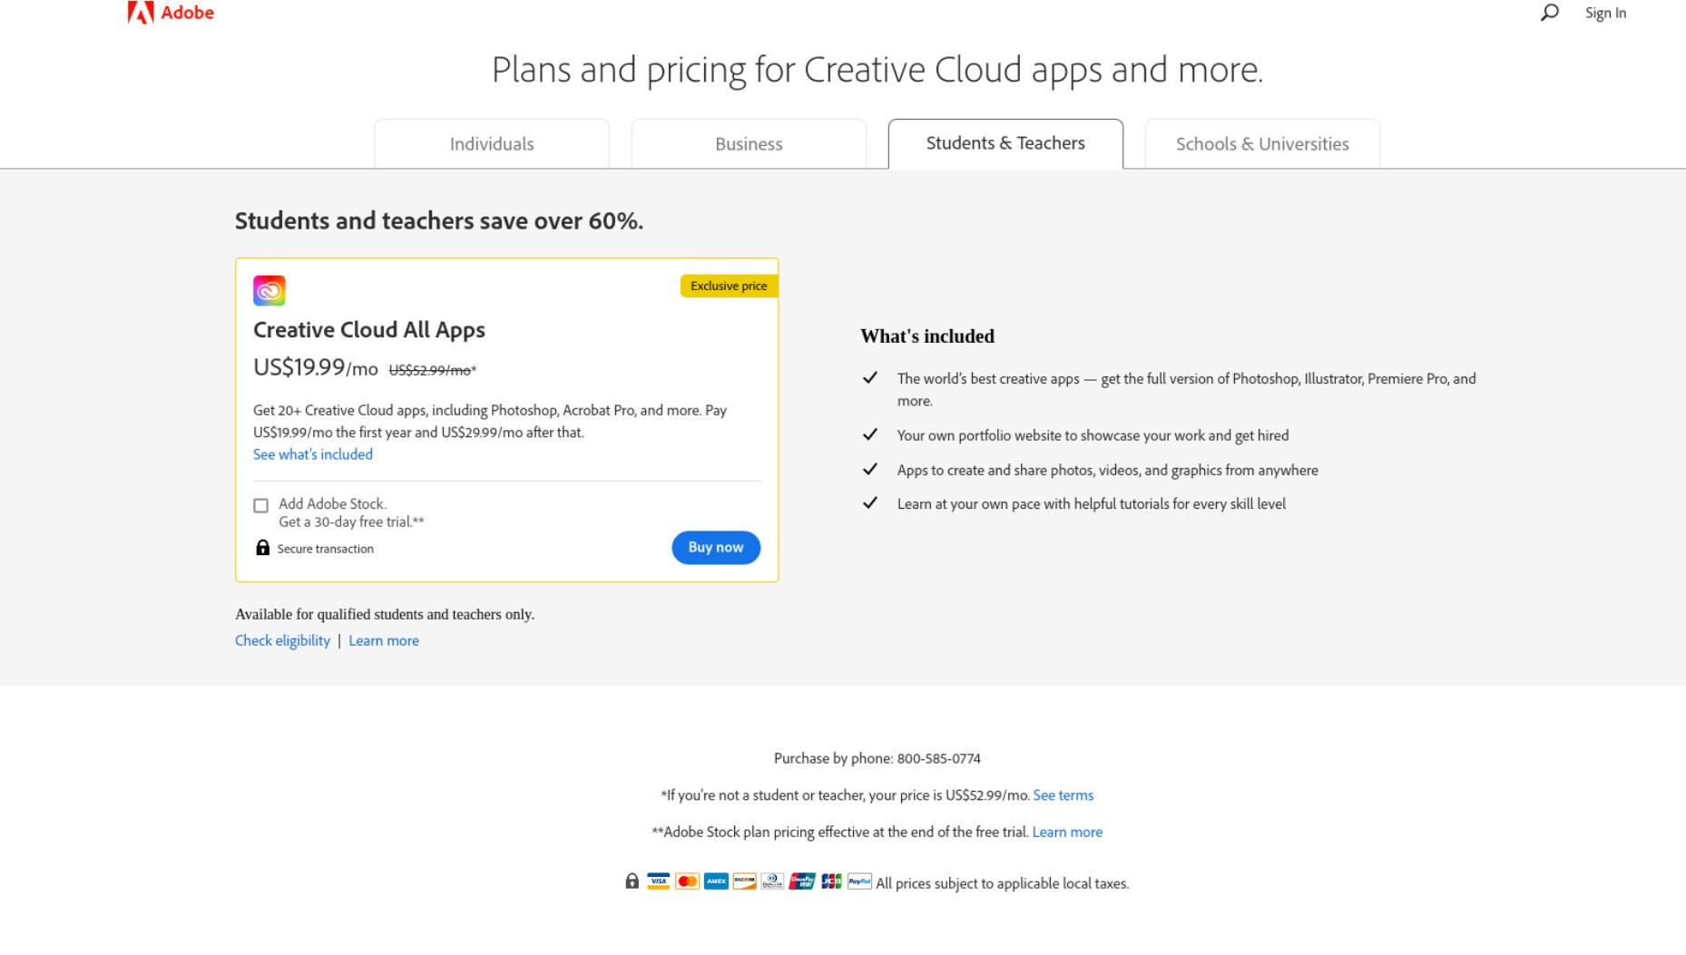
Task: Open the See what's included link
Action: tap(313, 454)
